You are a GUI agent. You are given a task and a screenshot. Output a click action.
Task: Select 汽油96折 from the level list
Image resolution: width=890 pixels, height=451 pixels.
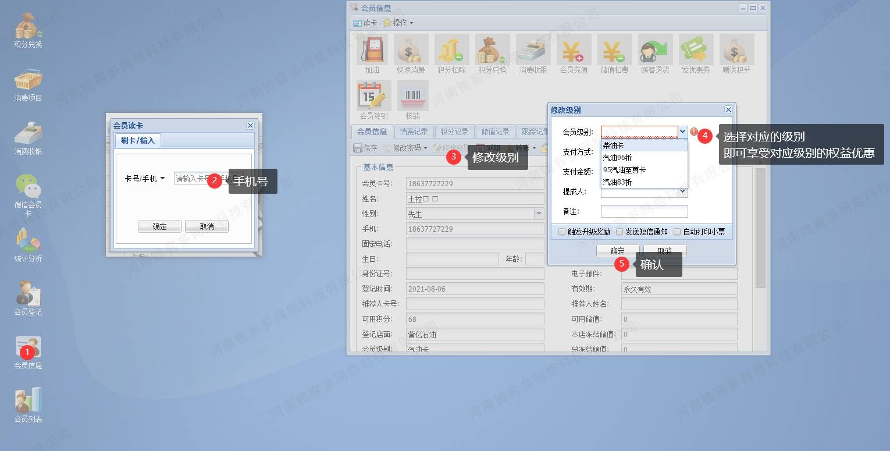(x=645, y=158)
